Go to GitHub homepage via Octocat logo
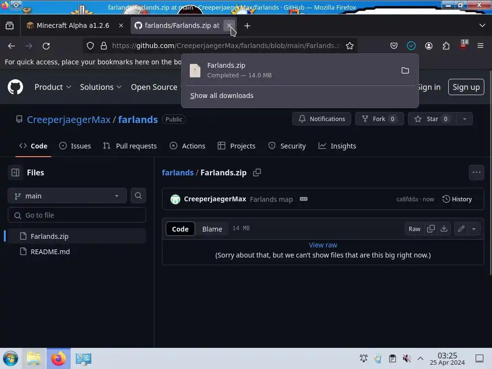Viewport: 492px width, 369px height. [15, 87]
